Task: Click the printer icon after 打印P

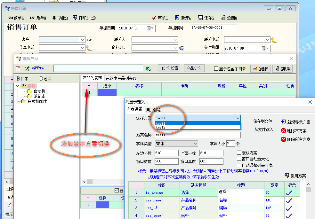Action: click(x=93, y=18)
